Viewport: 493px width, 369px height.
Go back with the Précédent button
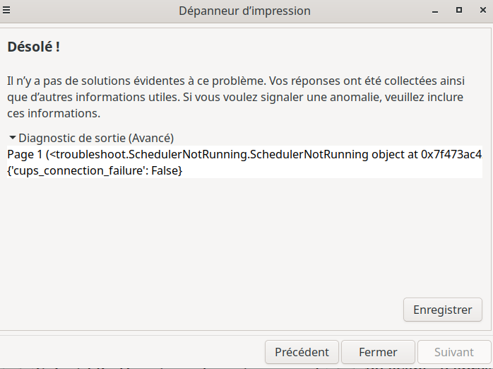click(x=302, y=352)
